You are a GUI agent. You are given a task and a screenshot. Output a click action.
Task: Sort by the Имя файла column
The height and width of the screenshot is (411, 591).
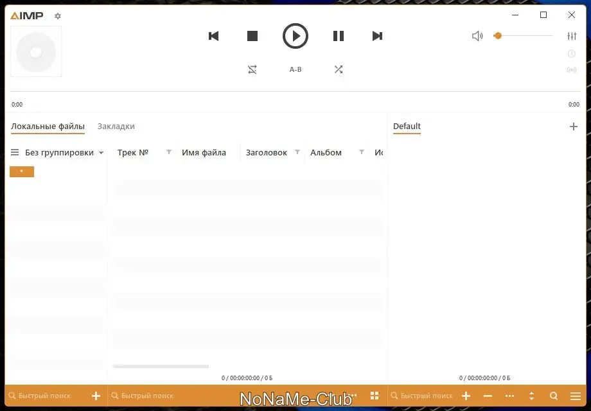204,153
